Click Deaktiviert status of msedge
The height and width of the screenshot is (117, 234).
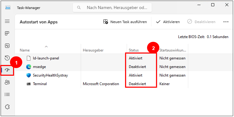coord(137,67)
